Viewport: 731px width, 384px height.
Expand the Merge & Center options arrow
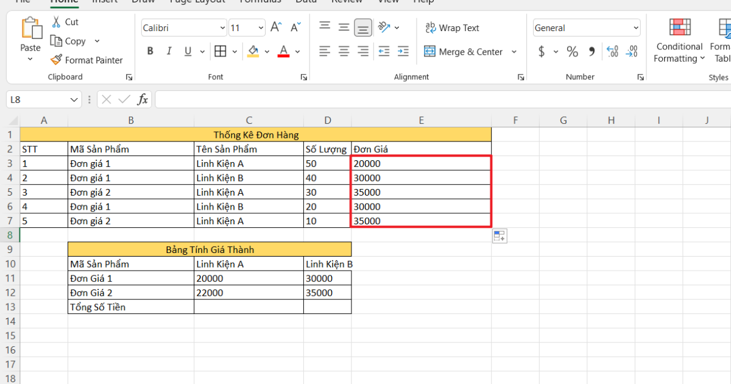coord(514,52)
